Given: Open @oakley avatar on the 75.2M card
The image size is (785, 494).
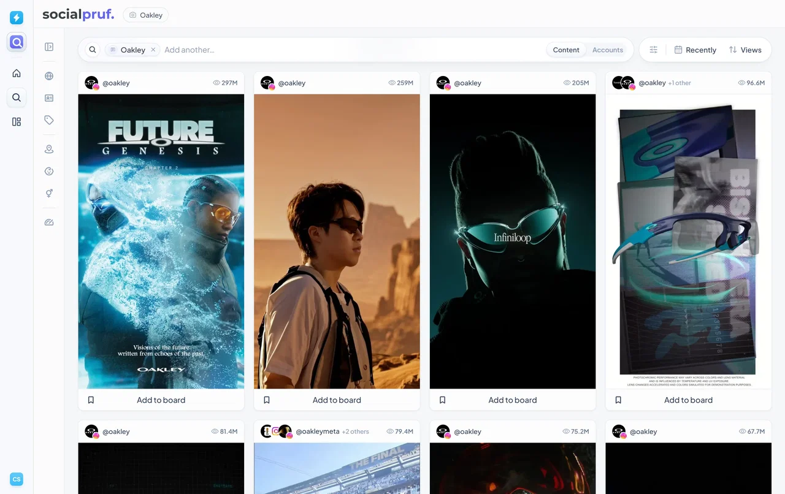Looking at the screenshot, I should tap(443, 431).
